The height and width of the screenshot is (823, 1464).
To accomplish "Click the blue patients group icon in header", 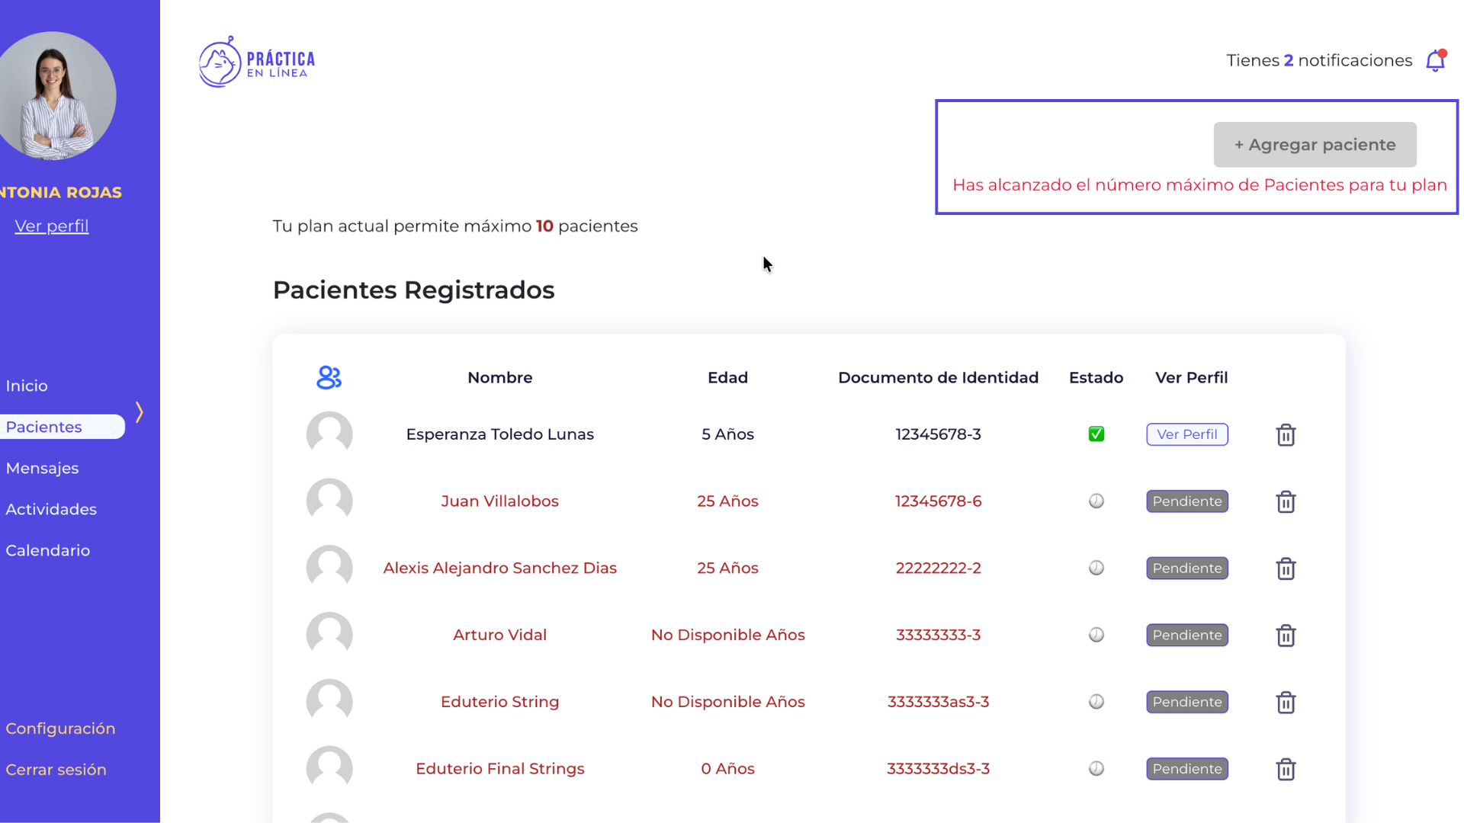I will (329, 377).
